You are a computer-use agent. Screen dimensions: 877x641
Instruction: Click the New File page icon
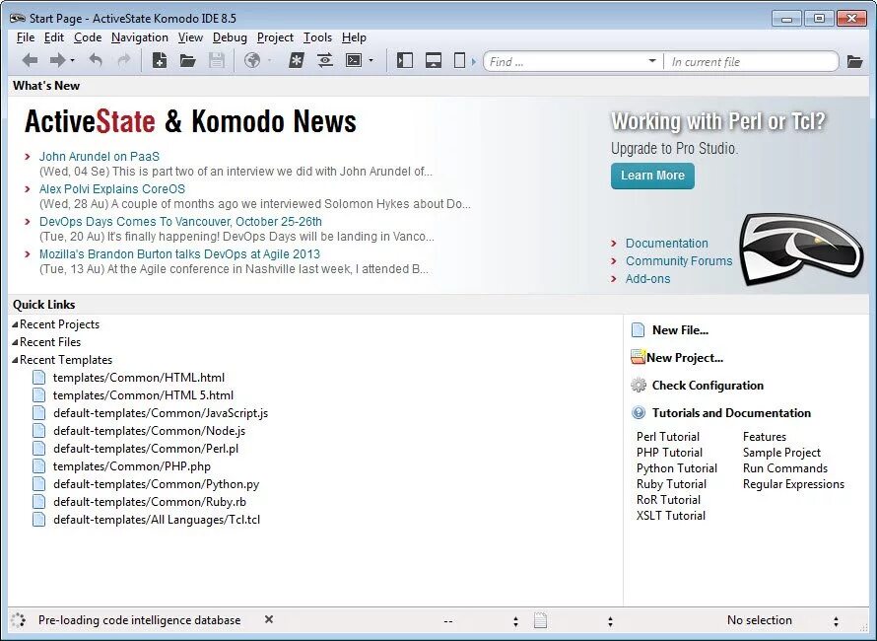click(x=638, y=330)
